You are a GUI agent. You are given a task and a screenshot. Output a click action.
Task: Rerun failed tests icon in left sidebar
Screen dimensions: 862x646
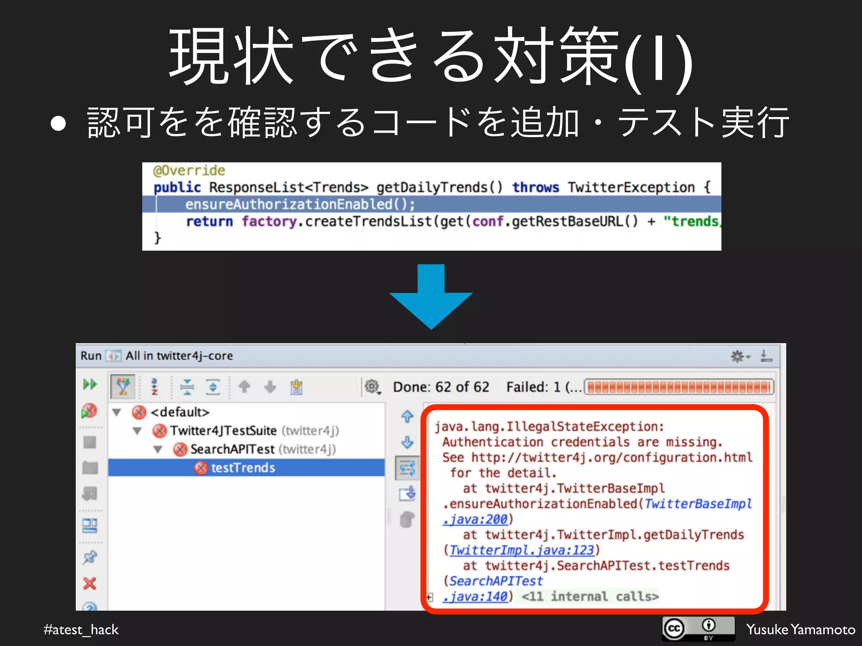click(89, 411)
